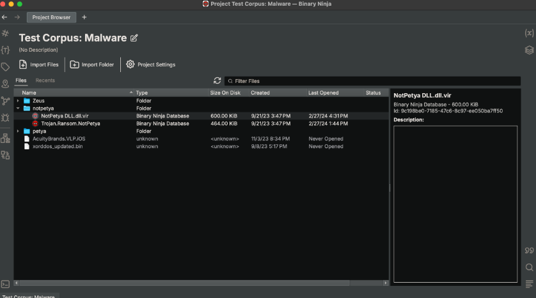Screen dimensions: 536x298
Task: Click the refresh icon beside Filter Files
Action: coord(217,81)
